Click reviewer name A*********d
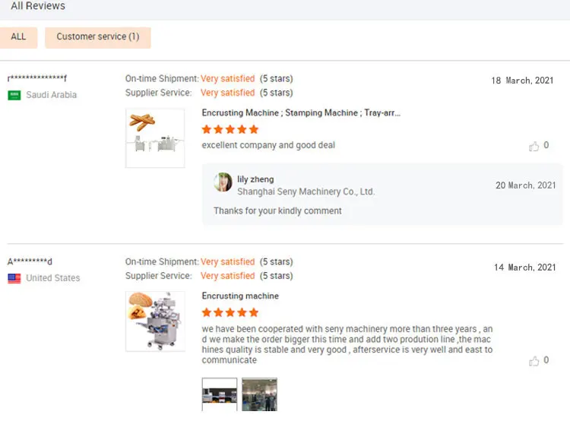570x421 pixels. click(30, 261)
